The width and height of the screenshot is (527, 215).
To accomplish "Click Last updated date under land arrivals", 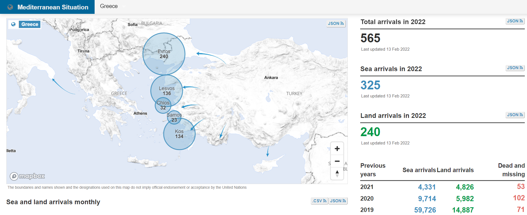I will 385,143.
